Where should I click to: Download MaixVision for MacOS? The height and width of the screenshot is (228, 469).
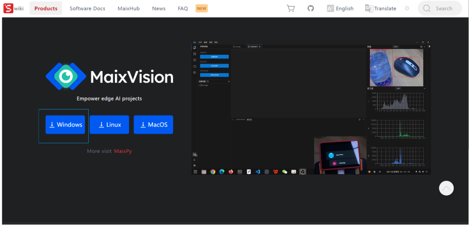tap(153, 125)
